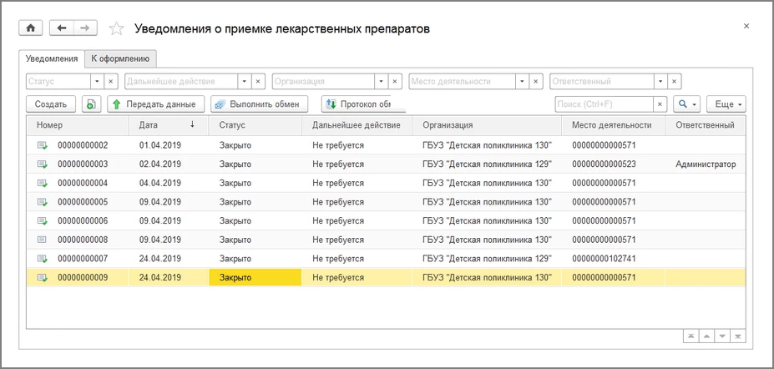The image size is (774, 369).
Task: Select Администратор cell
Action: 706,164
